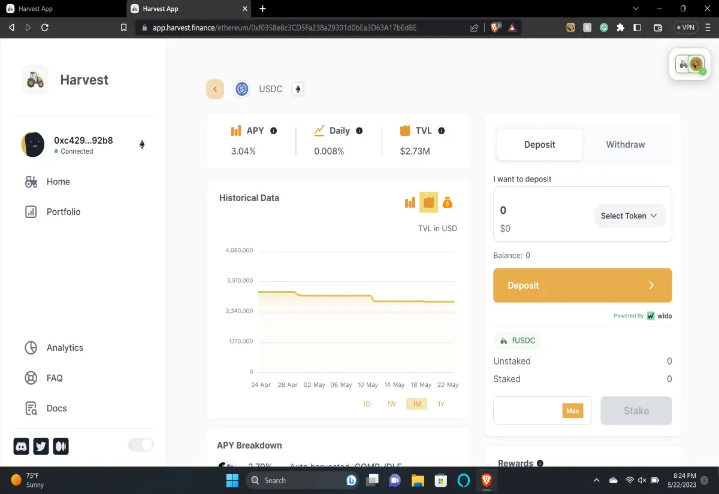Switch to the Withdraw tab
The width and height of the screenshot is (719, 494).
(x=626, y=144)
